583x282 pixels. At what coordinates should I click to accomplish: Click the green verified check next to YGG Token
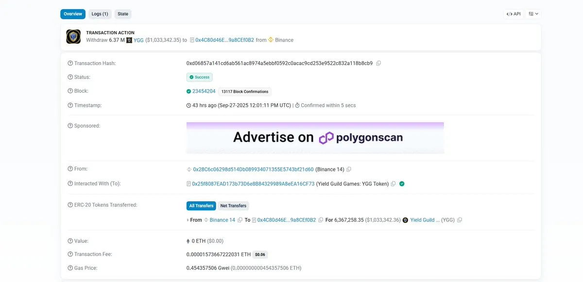(x=402, y=184)
